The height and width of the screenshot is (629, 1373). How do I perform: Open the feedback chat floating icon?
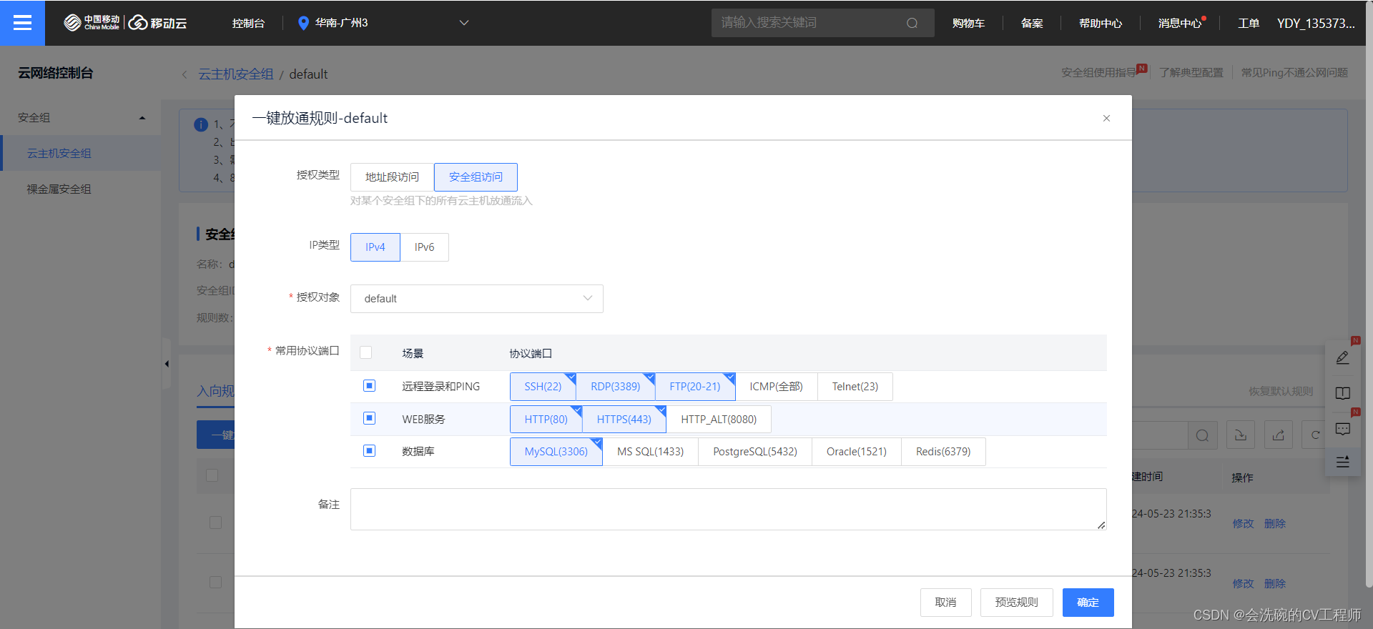[1343, 429]
